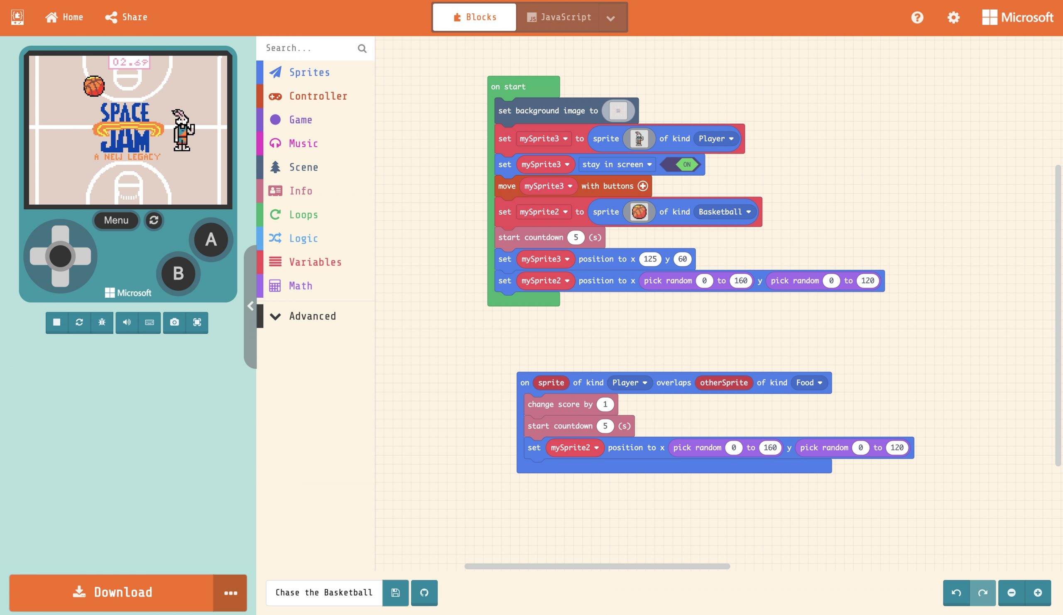Click the simulator Menu button
This screenshot has height=615, width=1063.
click(x=116, y=220)
